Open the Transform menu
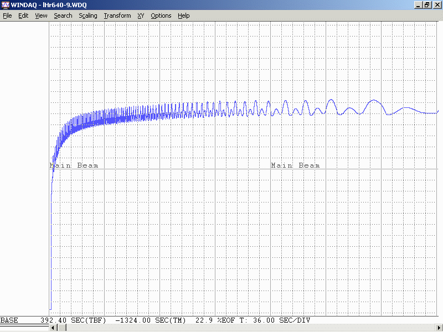This screenshot has width=443, height=332. coord(117,15)
